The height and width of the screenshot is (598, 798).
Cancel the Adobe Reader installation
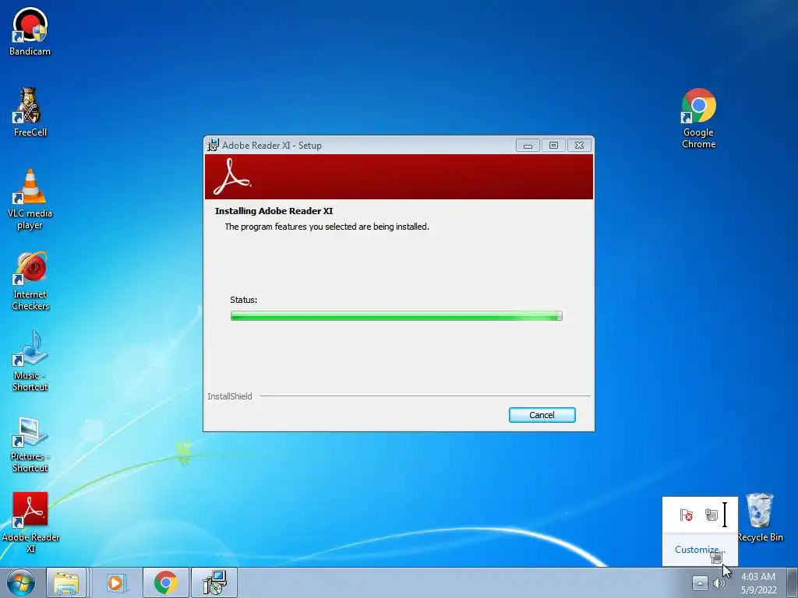542,415
